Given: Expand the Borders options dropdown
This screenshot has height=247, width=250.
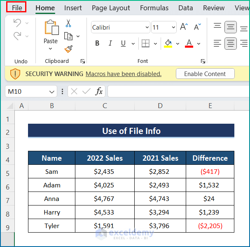Looking at the screenshot, I should (x=155, y=44).
